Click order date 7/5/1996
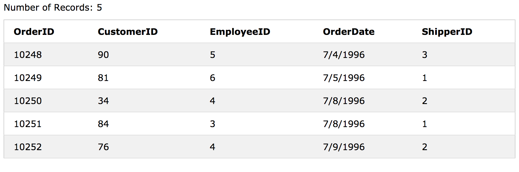Image resolution: width=519 pixels, height=172 pixels. pyautogui.click(x=344, y=78)
